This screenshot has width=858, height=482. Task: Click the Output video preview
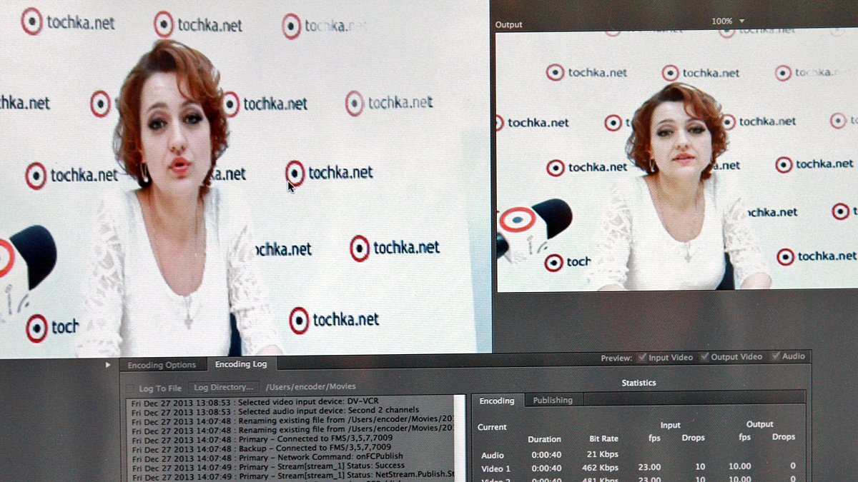coord(676,161)
